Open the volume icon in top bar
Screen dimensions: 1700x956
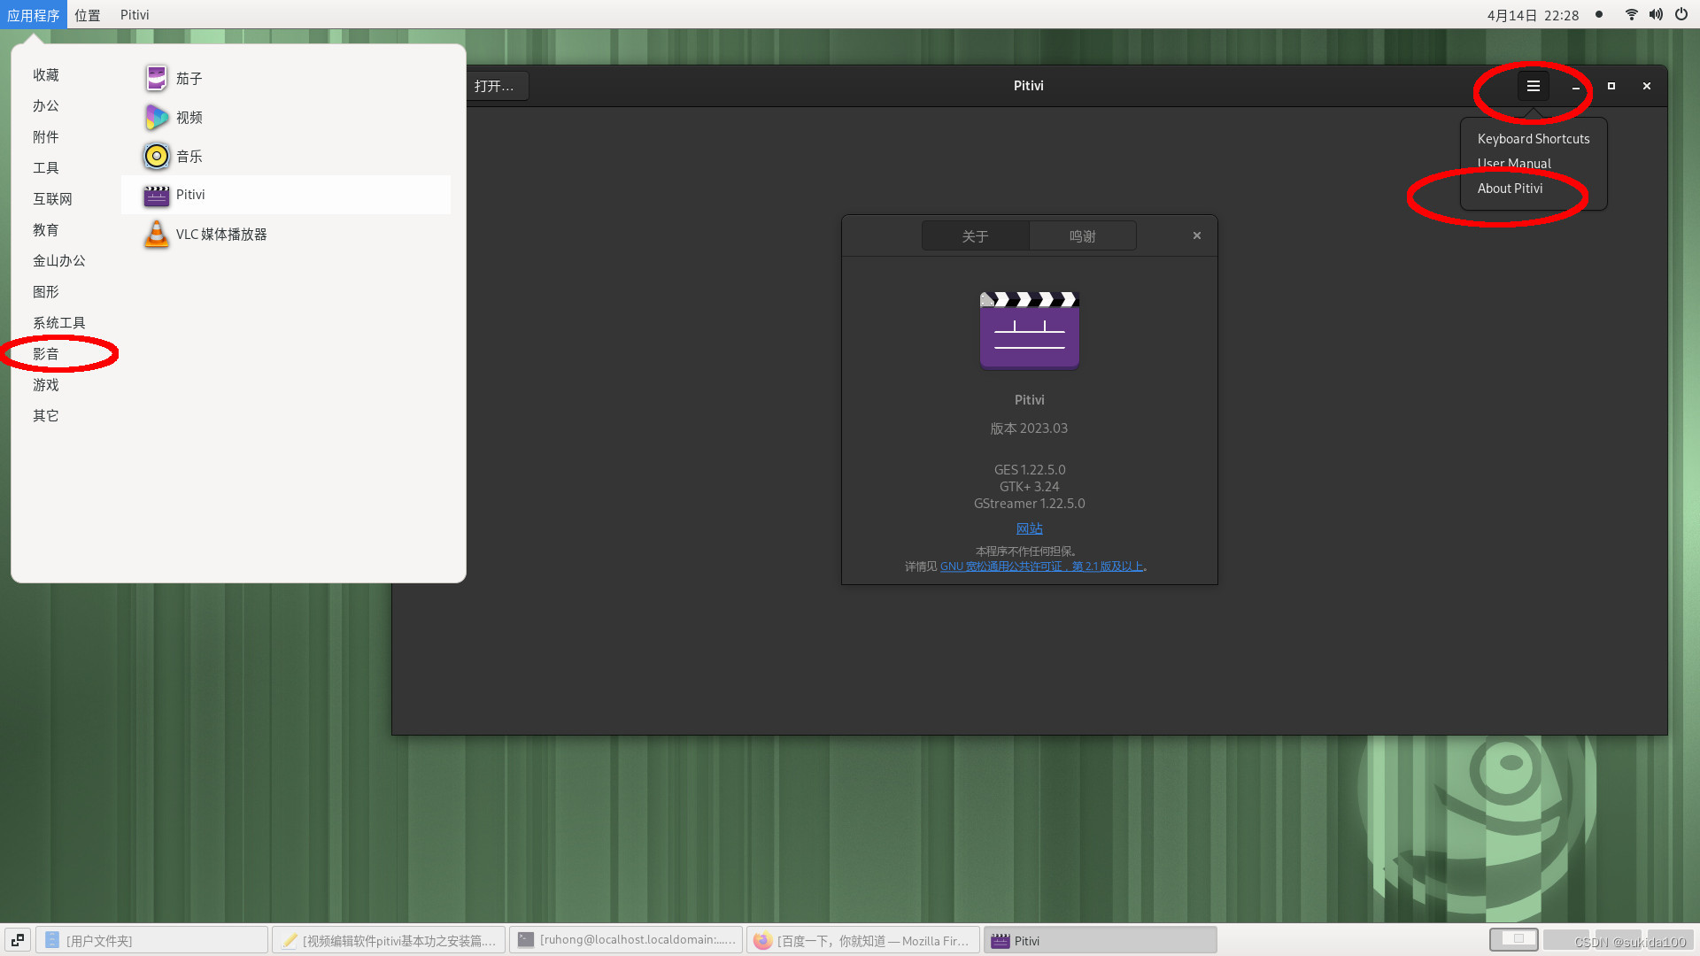(1656, 14)
